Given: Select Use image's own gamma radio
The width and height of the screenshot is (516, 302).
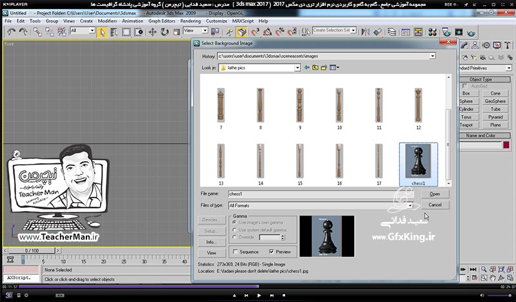Looking at the screenshot, I should click(234, 223).
